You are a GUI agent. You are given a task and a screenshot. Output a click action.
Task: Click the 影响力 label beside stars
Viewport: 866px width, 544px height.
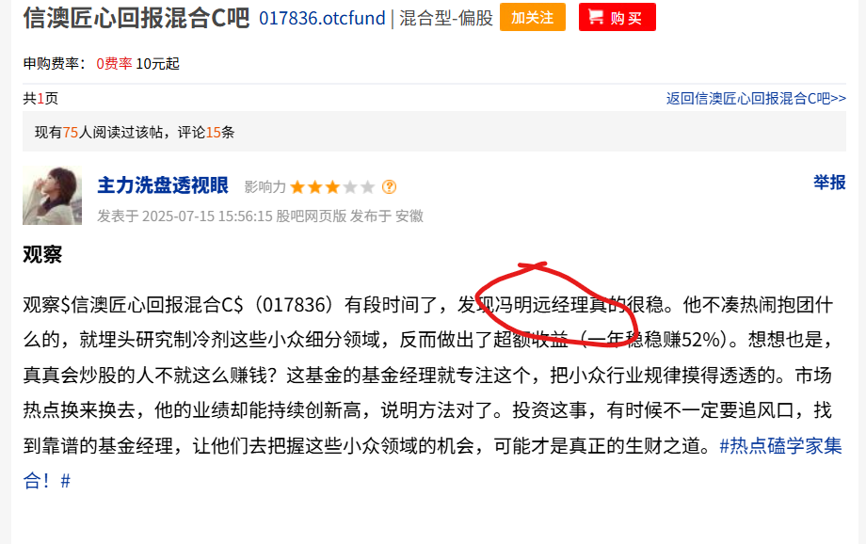click(x=265, y=187)
